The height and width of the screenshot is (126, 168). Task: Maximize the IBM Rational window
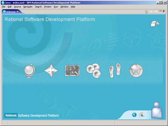pos(161,3)
